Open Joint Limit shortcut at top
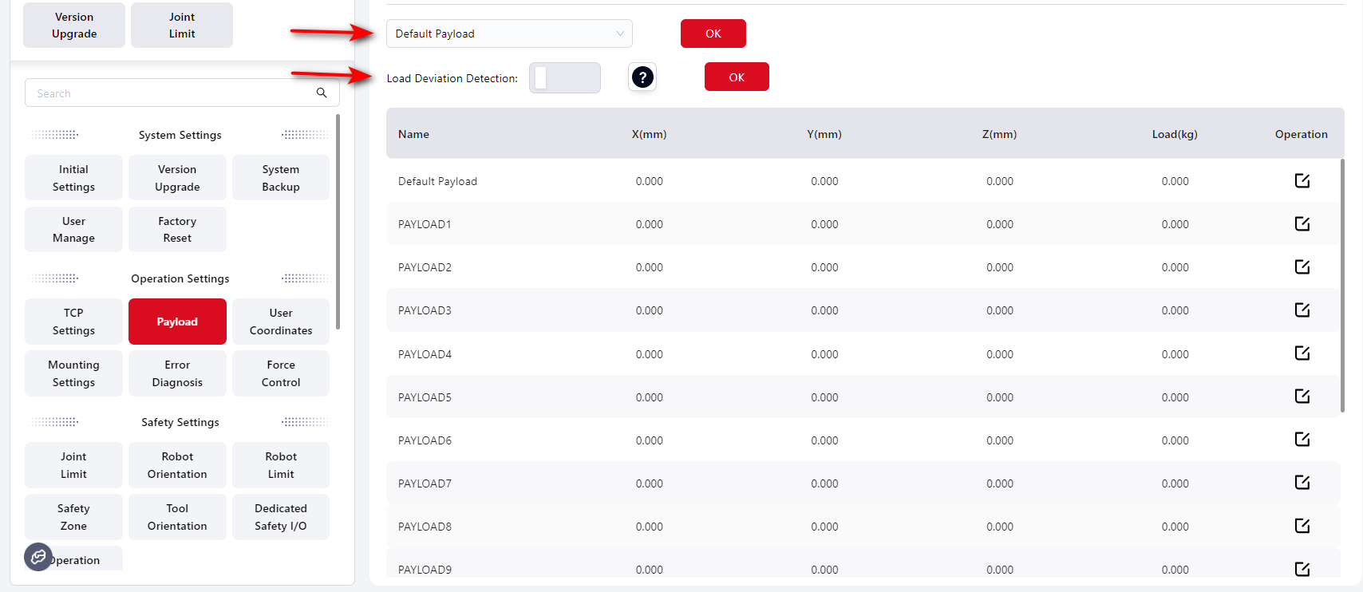Screen dimensions: 1363x592 coord(182,26)
